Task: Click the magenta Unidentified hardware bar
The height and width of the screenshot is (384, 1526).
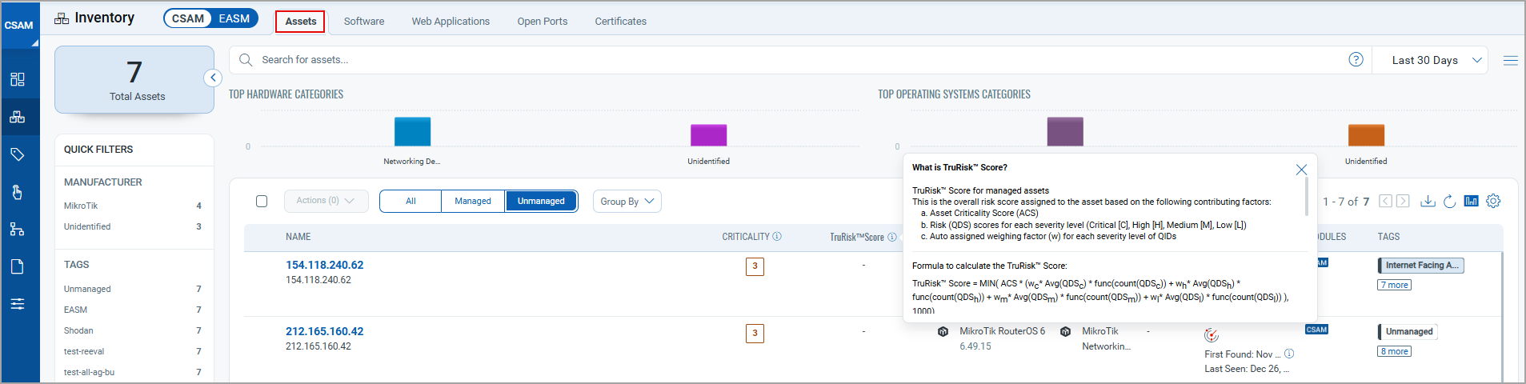Action: (708, 135)
